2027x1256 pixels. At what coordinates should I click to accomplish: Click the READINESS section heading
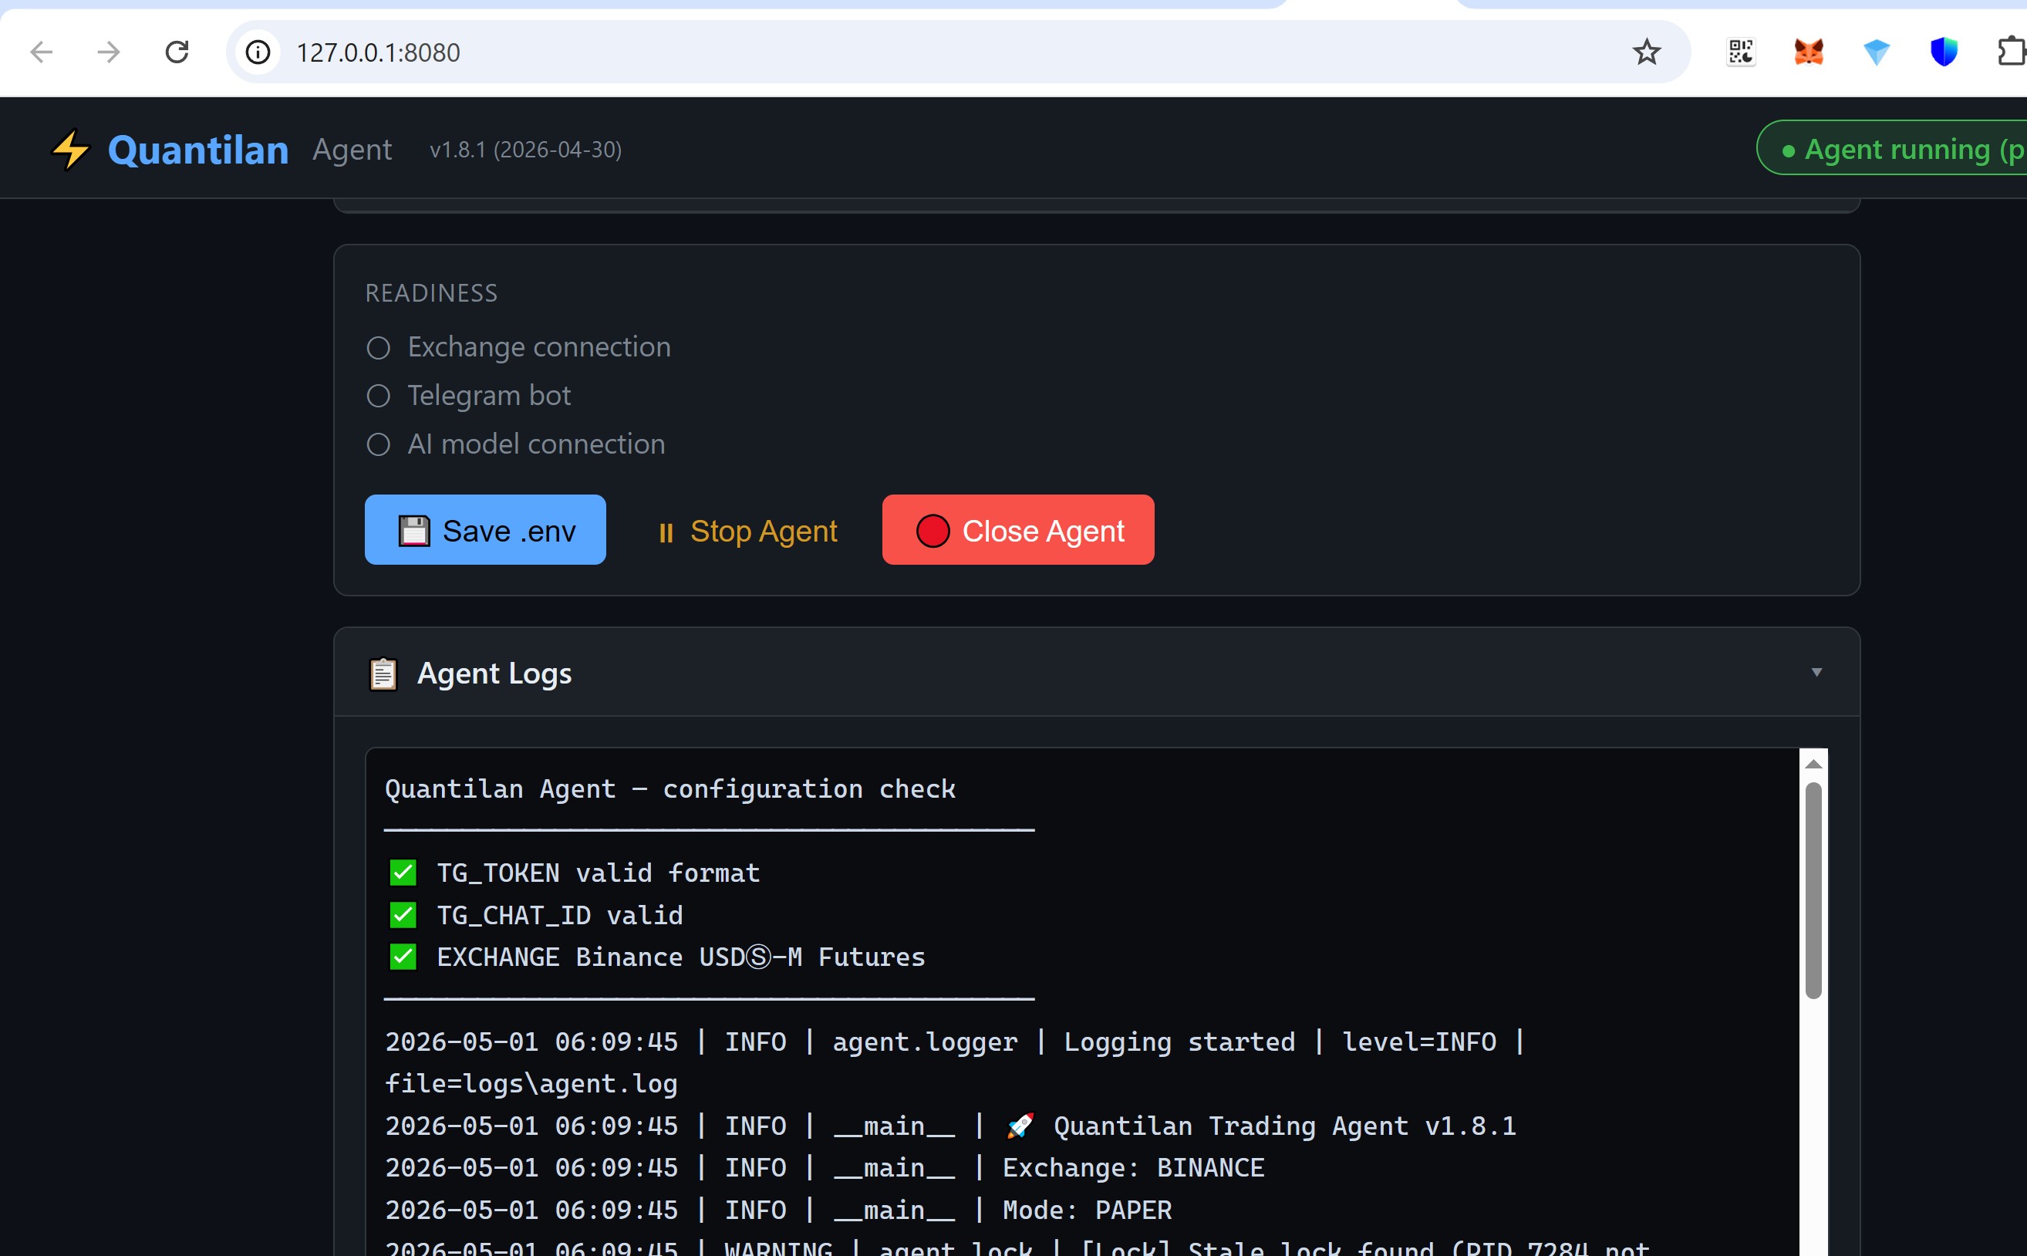tap(432, 293)
